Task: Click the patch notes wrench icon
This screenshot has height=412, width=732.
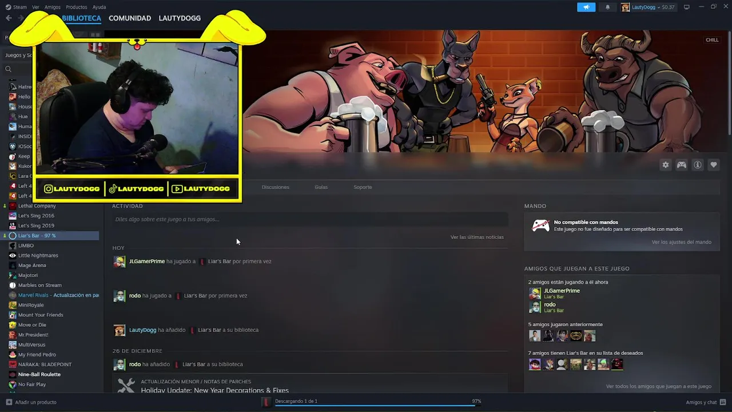Action: [126, 386]
